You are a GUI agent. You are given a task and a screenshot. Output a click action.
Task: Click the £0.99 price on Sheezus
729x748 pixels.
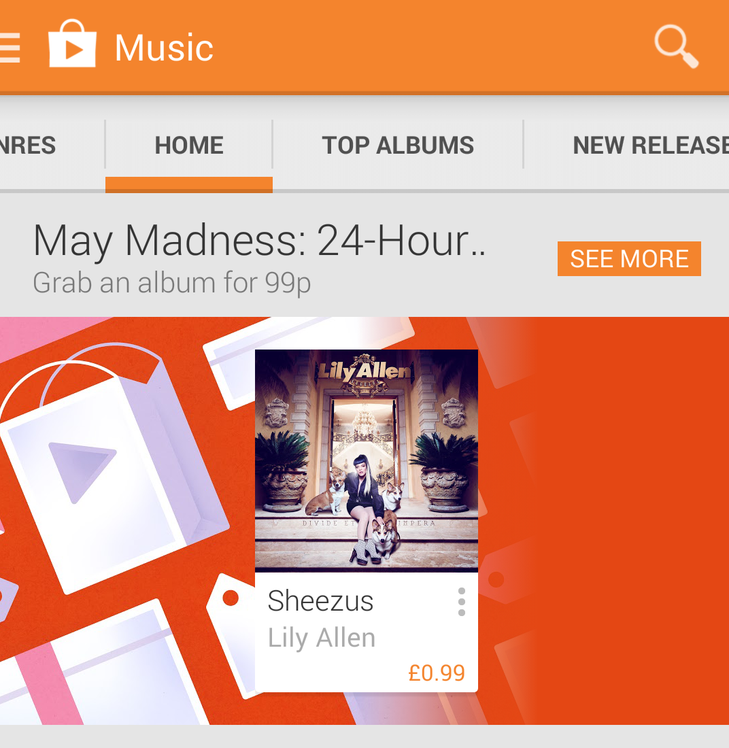437,673
